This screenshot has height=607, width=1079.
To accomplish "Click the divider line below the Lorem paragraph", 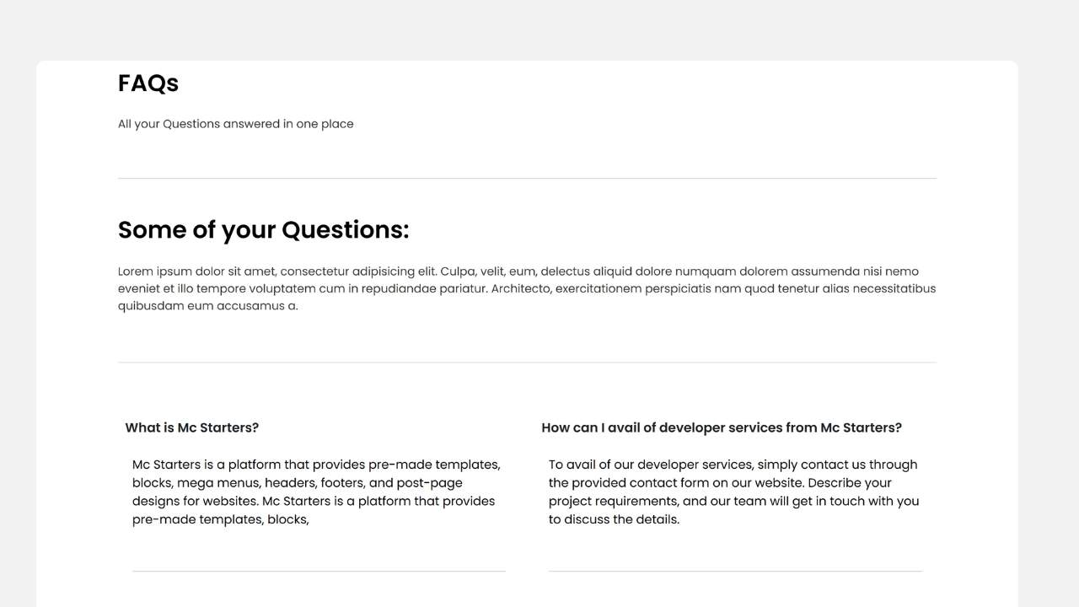I will [x=527, y=363].
